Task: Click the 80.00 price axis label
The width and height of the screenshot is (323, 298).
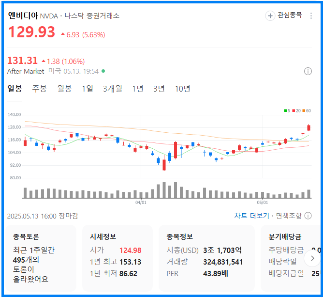Action: click(15, 178)
